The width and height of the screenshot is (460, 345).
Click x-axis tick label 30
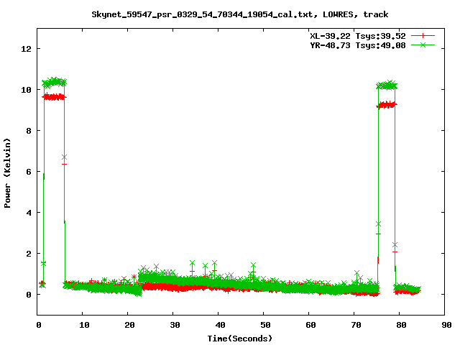point(175,325)
